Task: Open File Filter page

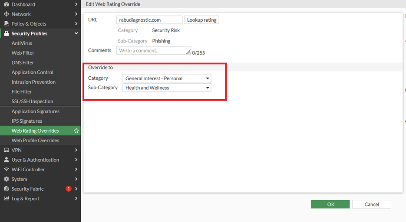Action: tap(22, 92)
